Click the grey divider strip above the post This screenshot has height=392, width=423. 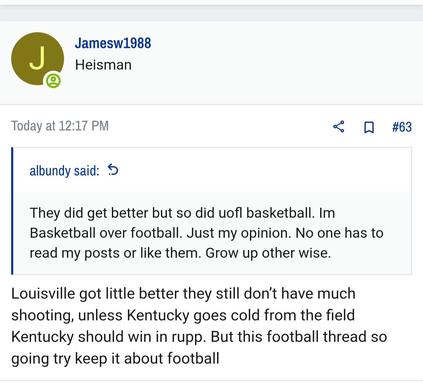211,13
